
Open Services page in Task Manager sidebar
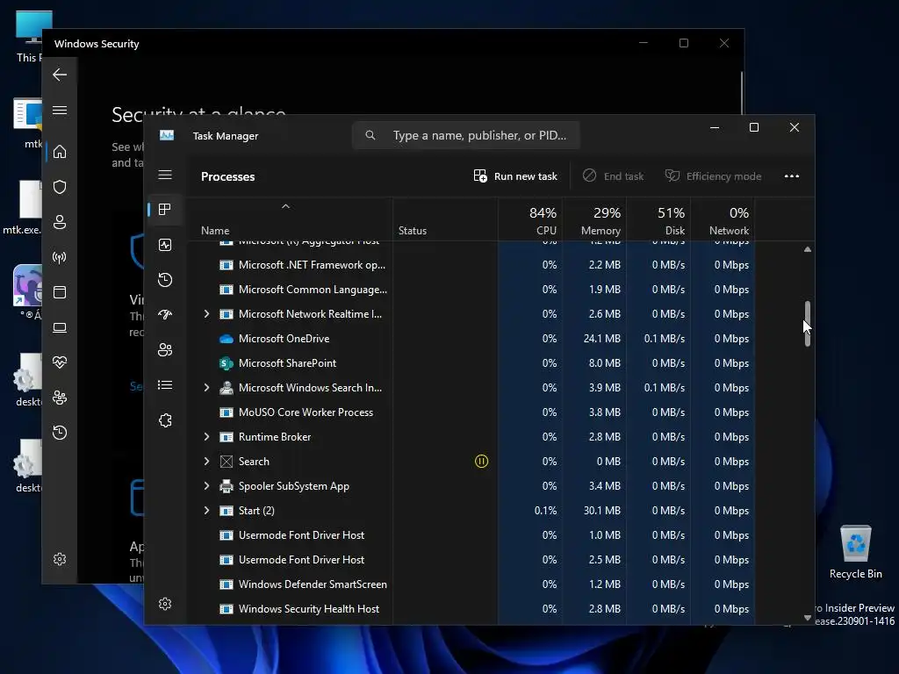(x=165, y=420)
